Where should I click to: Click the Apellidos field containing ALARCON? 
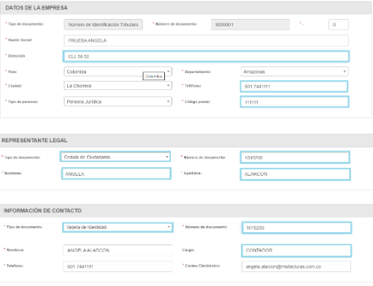[x=295, y=174]
